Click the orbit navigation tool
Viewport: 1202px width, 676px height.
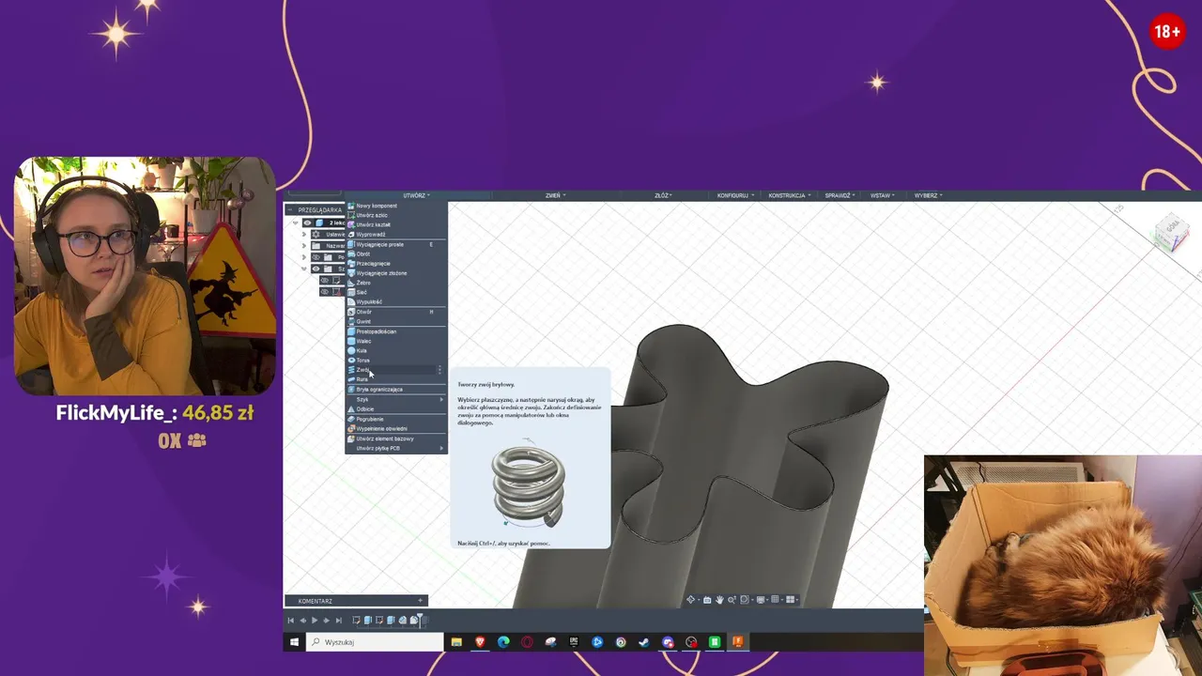click(x=691, y=599)
